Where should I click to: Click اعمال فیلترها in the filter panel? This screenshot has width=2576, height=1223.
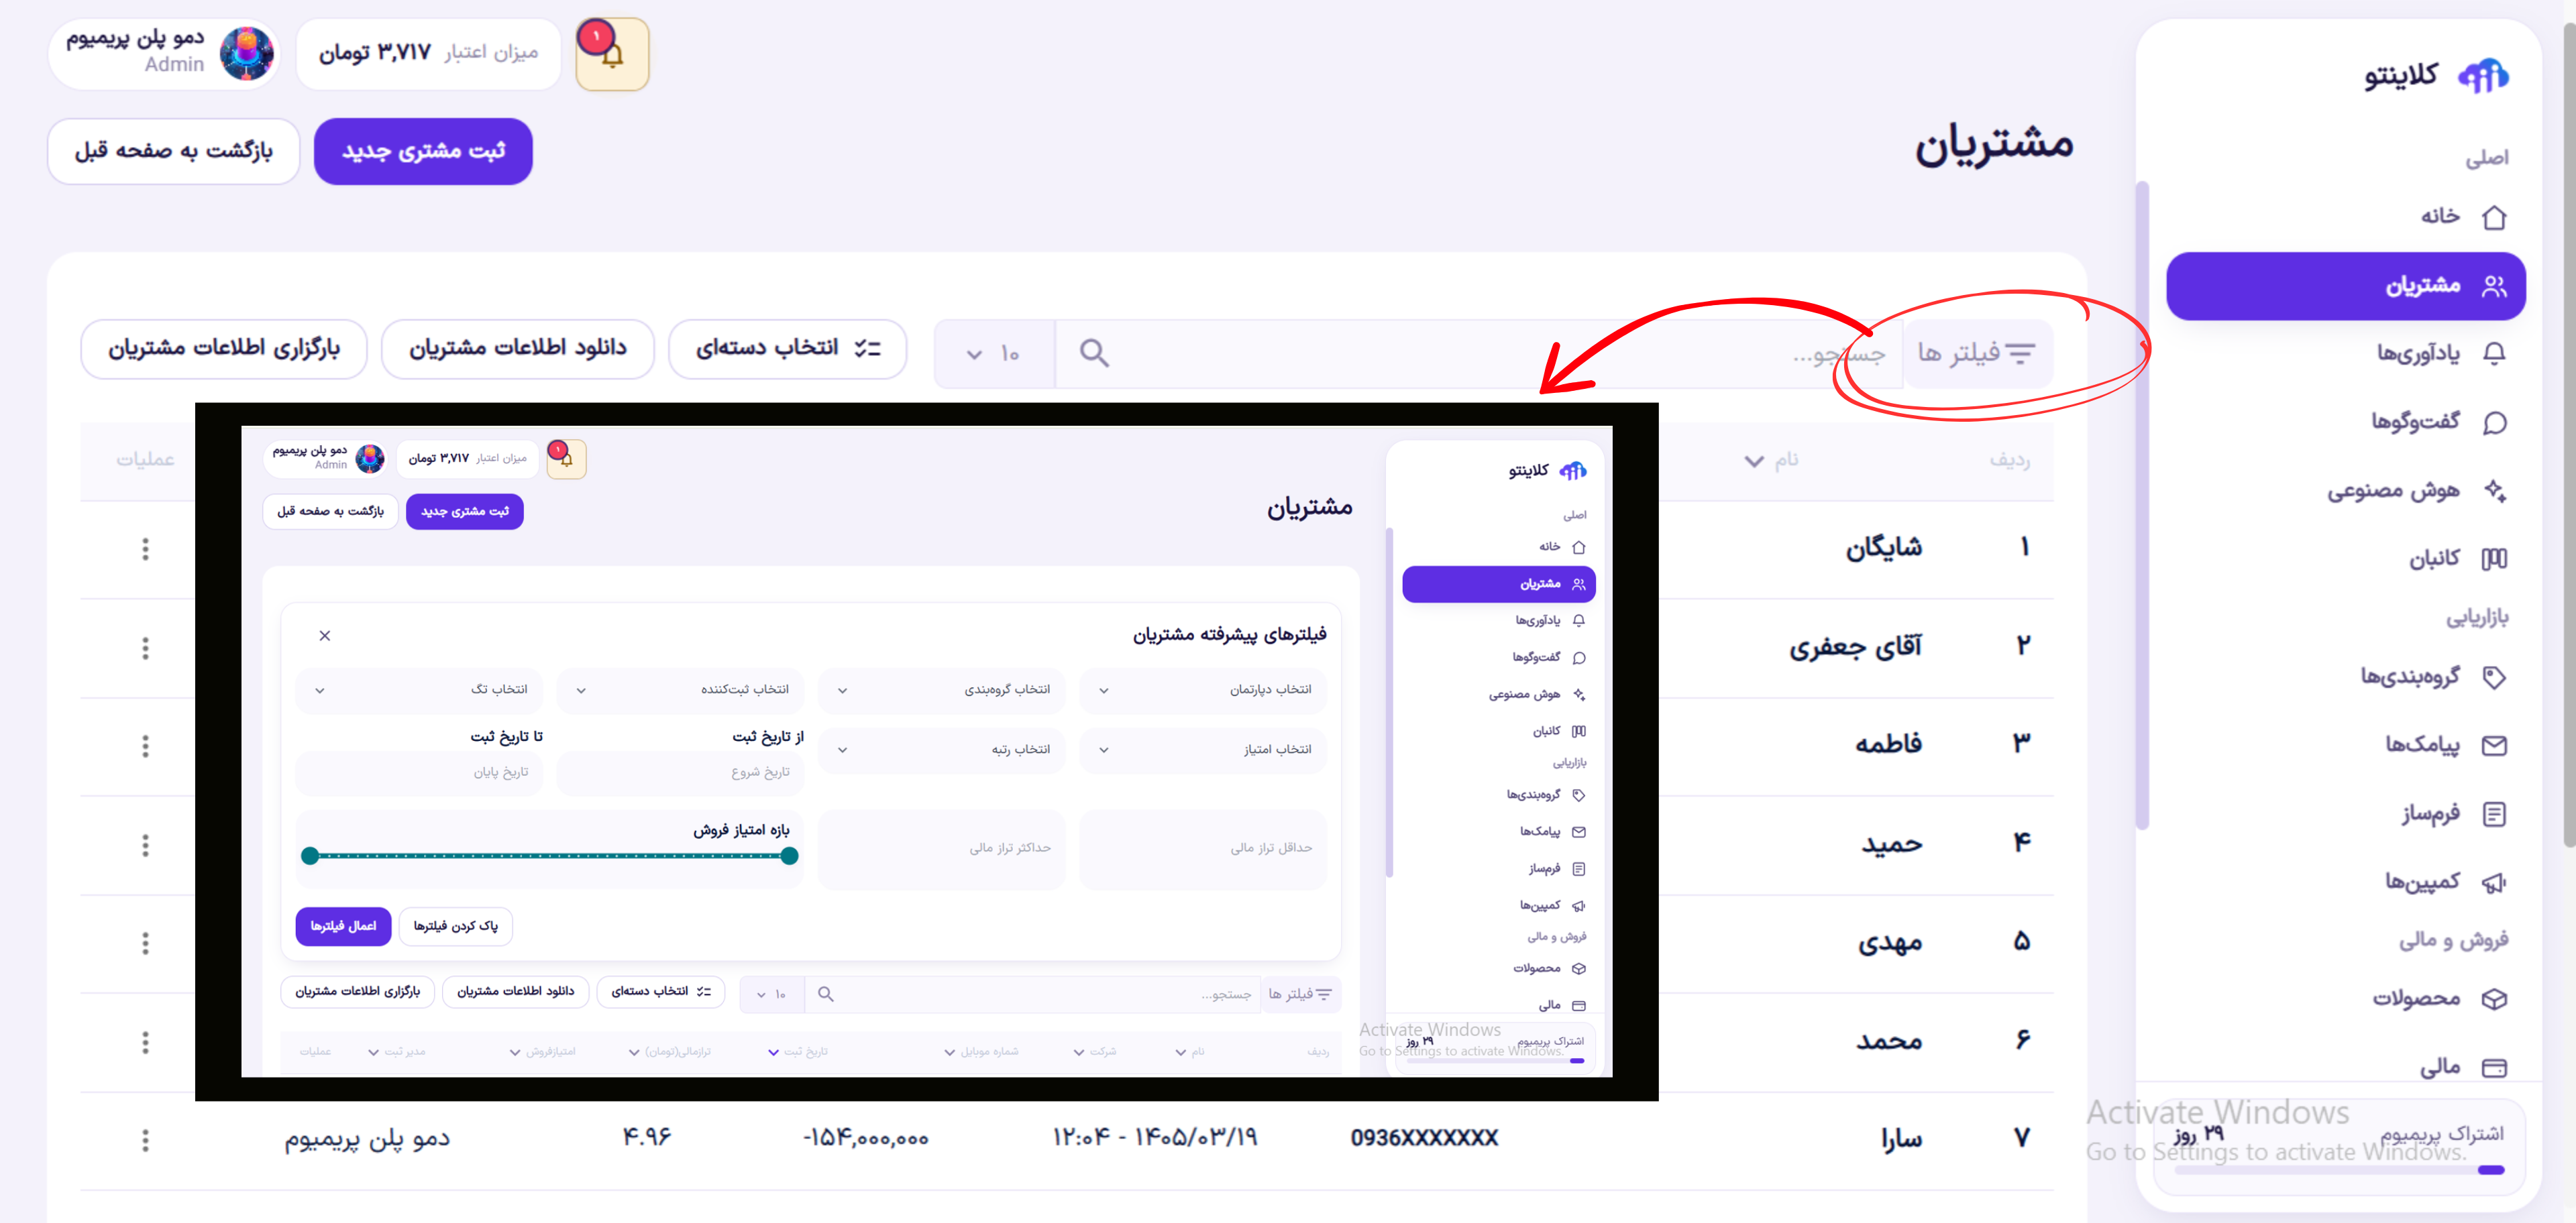(343, 926)
